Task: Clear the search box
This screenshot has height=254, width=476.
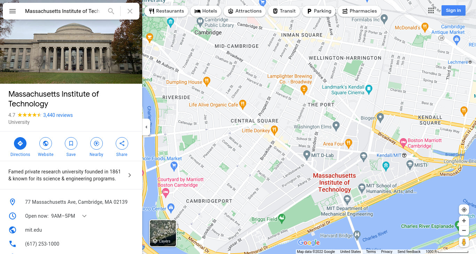Action: (x=130, y=11)
